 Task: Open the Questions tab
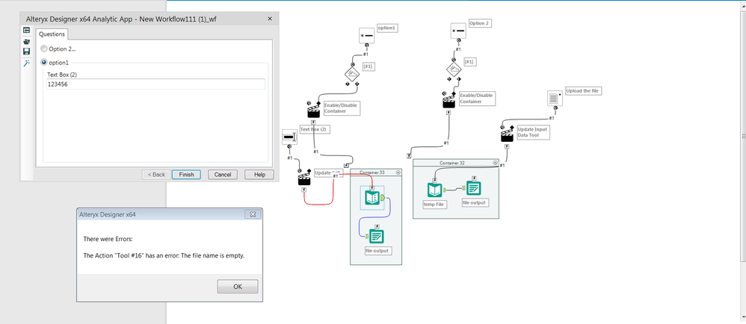click(x=52, y=34)
